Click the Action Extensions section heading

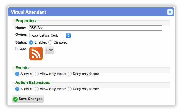pos(33,83)
